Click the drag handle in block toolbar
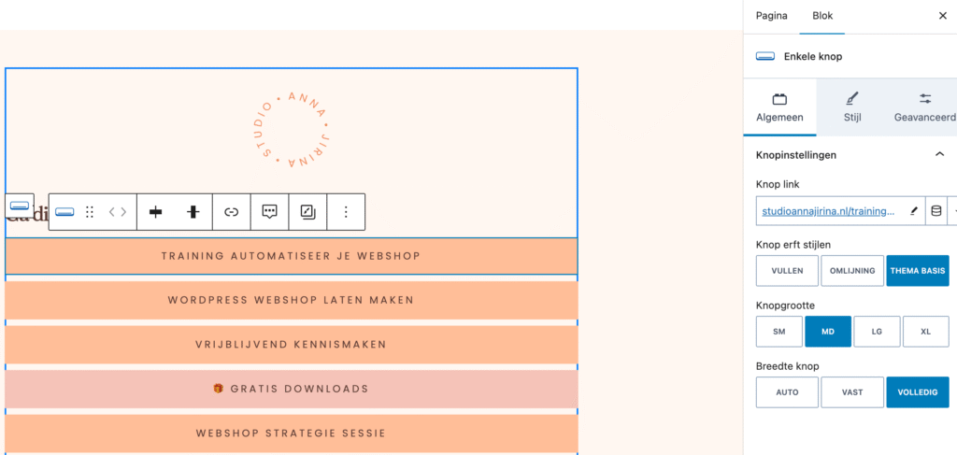The width and height of the screenshot is (957, 455). coord(90,212)
